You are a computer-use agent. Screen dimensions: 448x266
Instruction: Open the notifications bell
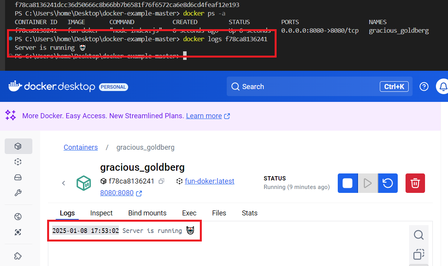tap(443, 86)
